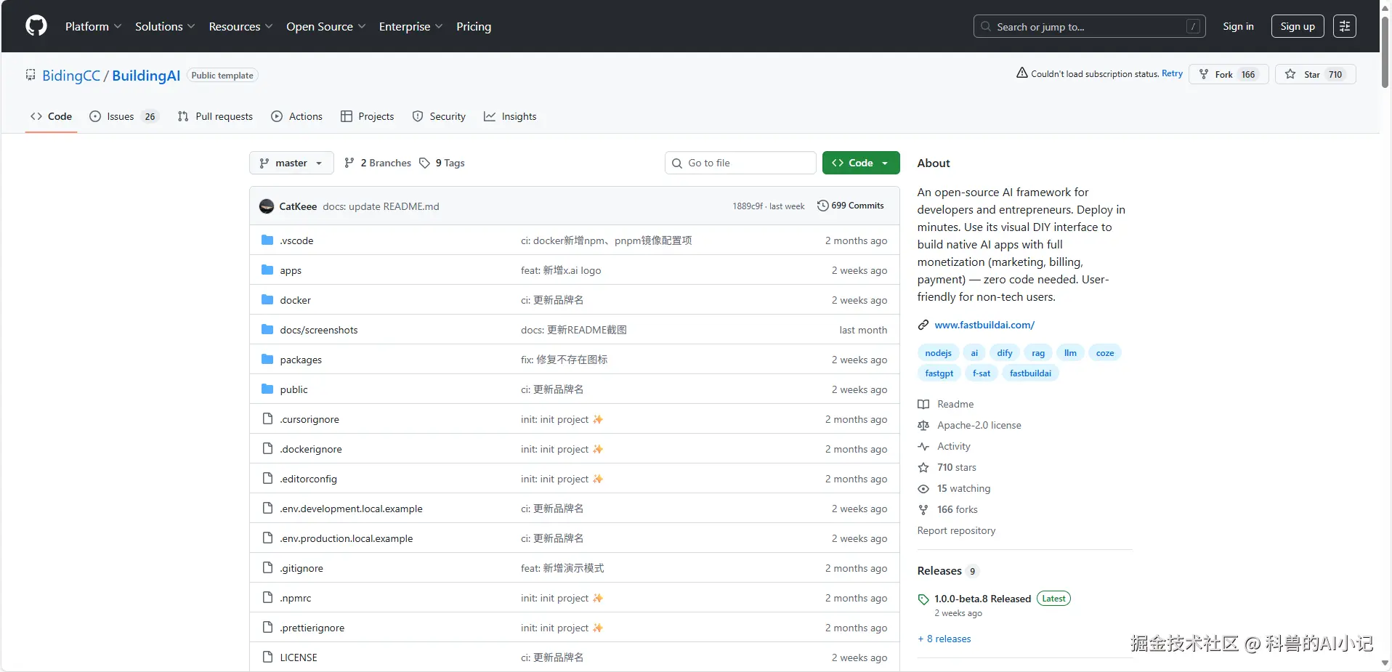Click the fastbuildai topic tag
Screen dimensions: 1392x672
[x=1030, y=373]
